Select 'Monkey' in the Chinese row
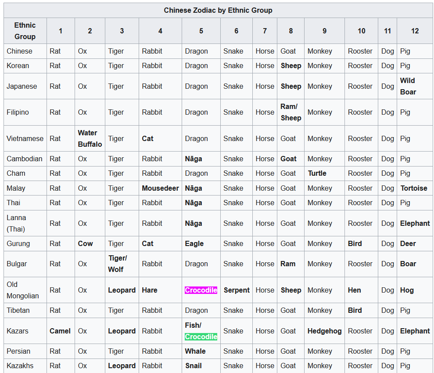The width and height of the screenshot is (434, 373). click(x=320, y=51)
